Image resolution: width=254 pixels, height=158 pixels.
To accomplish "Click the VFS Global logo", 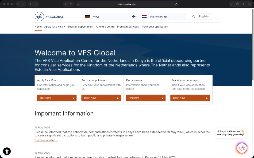I will tap(49, 17).
